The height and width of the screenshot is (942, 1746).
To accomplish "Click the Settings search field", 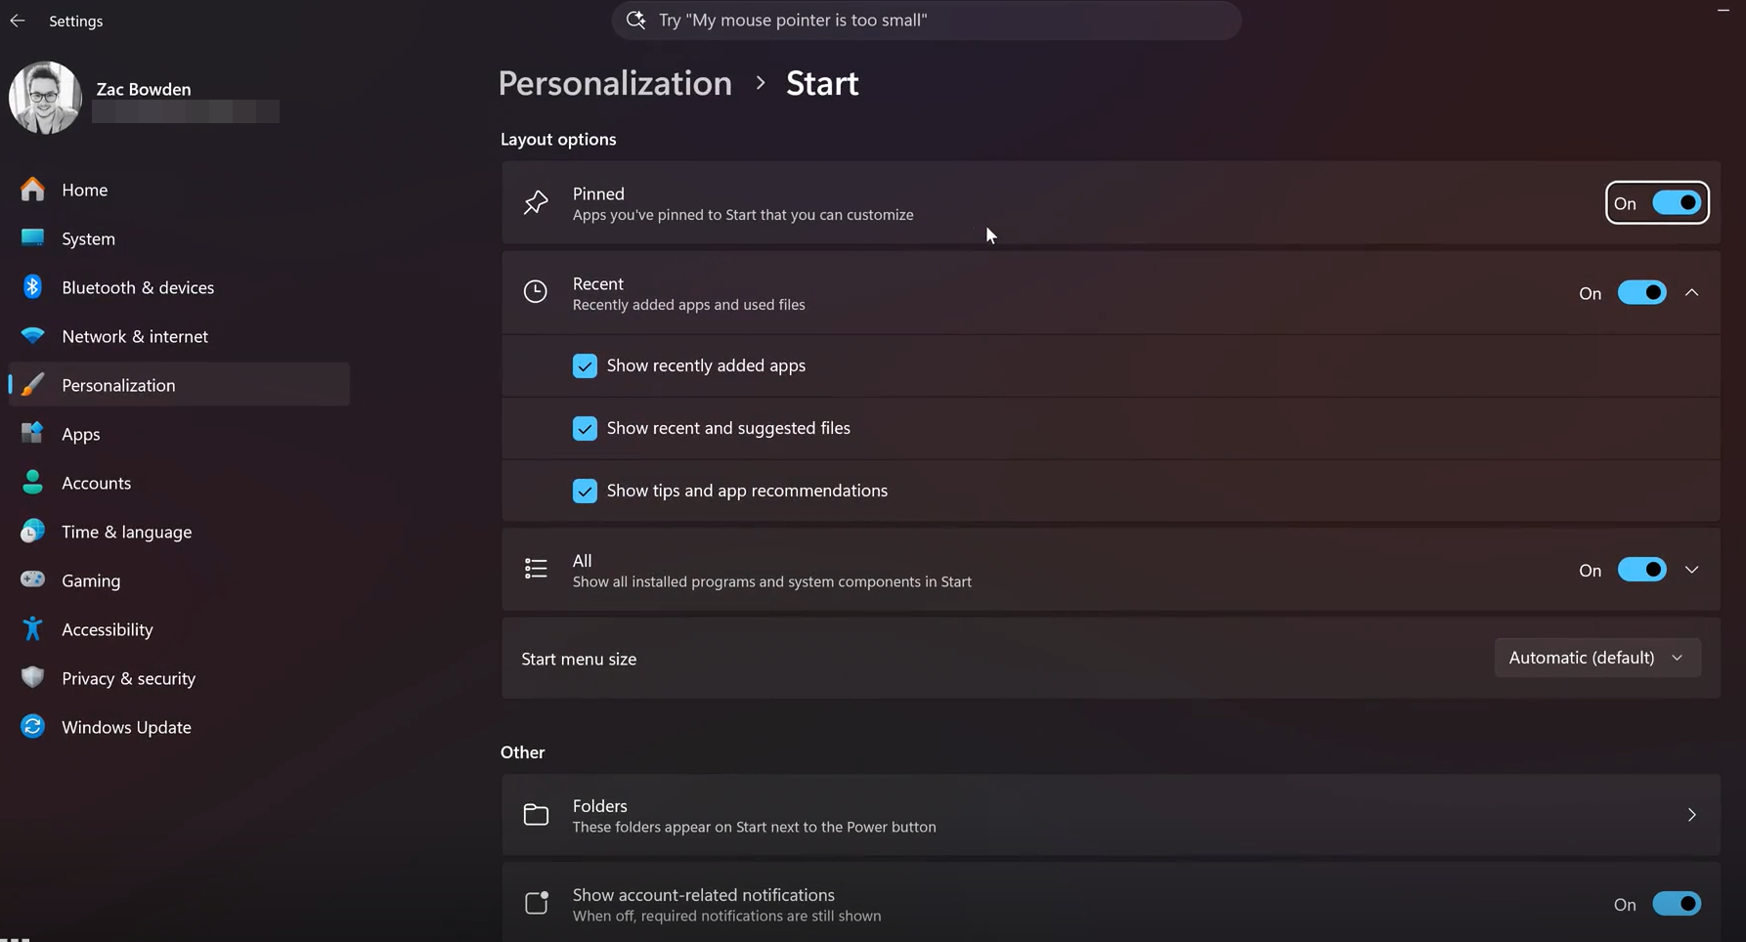I will coord(927,20).
